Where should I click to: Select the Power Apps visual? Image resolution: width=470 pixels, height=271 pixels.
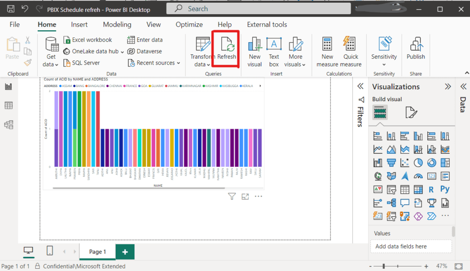(418, 216)
